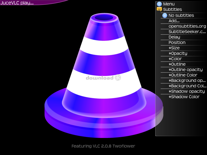Click the yellow Subtitles speech bubble icon

tap(159, 9)
